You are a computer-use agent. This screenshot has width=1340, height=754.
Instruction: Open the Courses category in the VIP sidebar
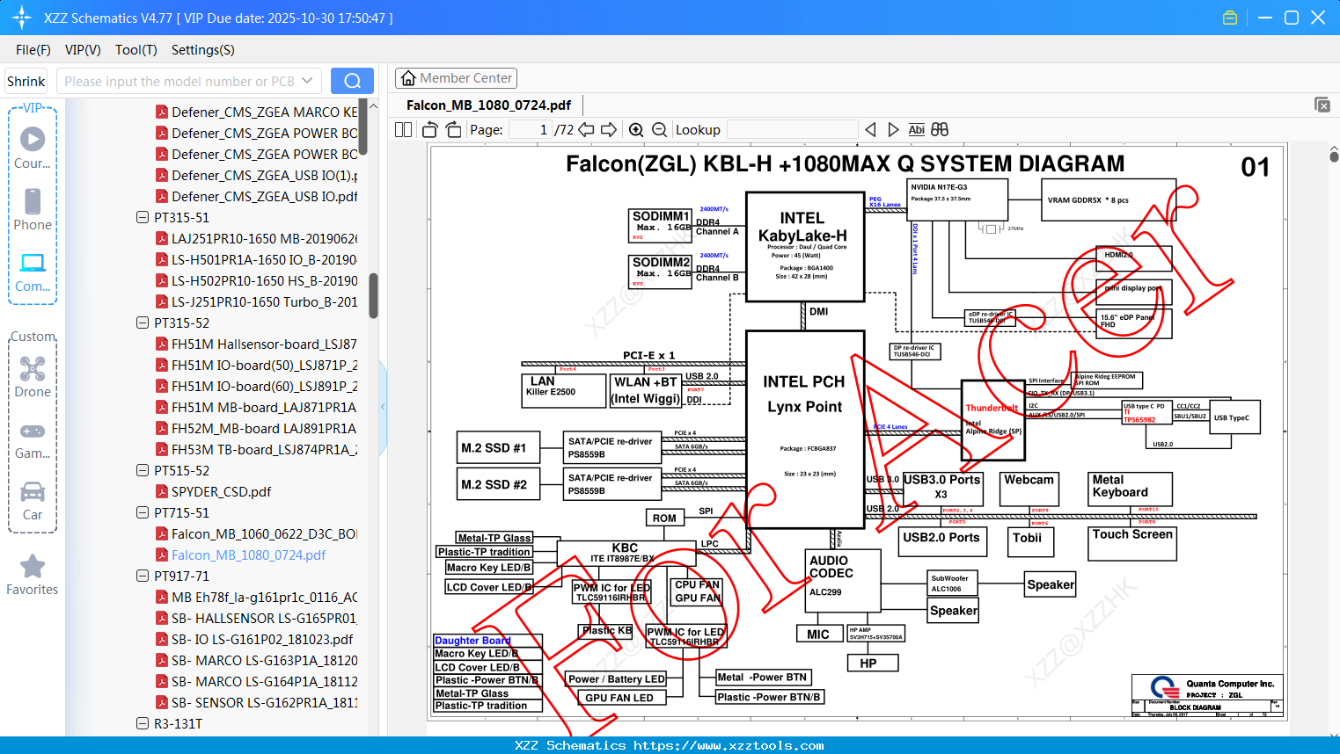33,147
